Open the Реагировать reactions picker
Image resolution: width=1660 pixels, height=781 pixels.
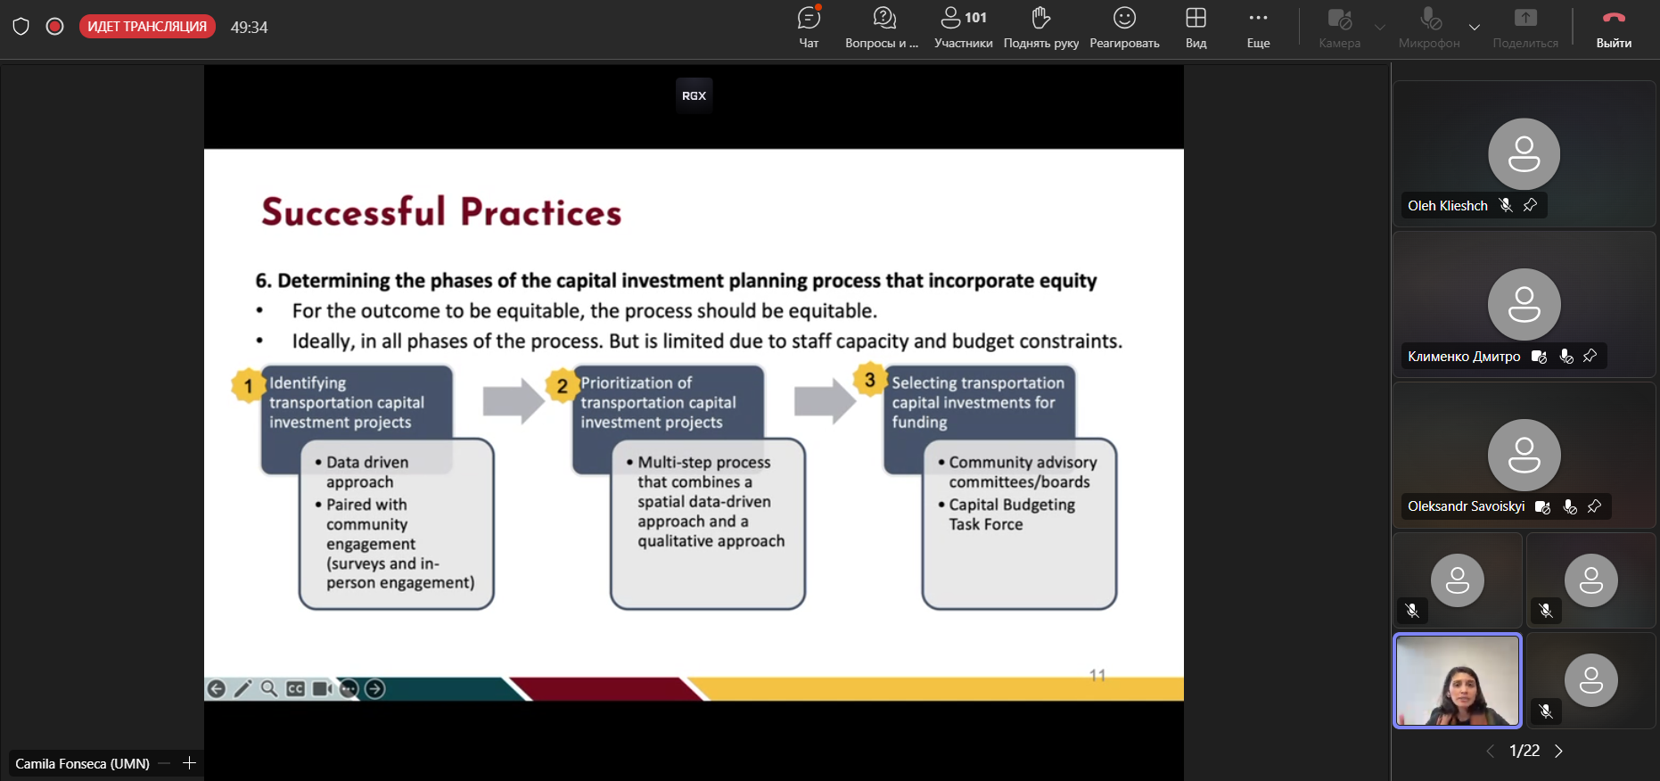(1124, 28)
